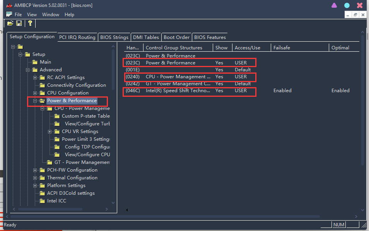Expand the CPU VR Settings node
The image size is (369, 231).
point(50,132)
